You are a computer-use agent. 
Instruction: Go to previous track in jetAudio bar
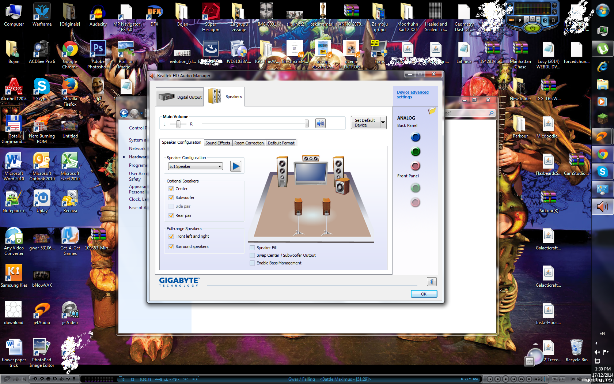point(490,379)
